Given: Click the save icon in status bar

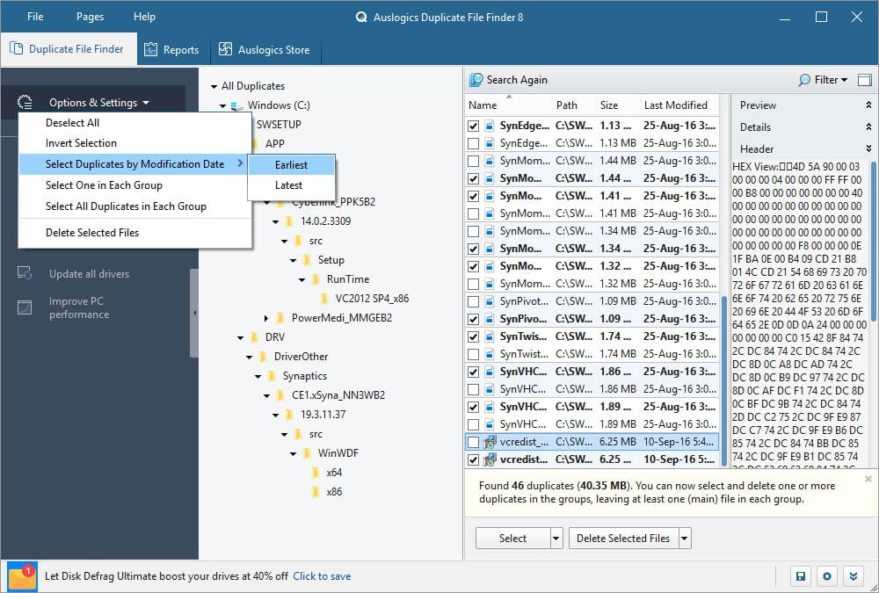Looking at the screenshot, I should 801,576.
